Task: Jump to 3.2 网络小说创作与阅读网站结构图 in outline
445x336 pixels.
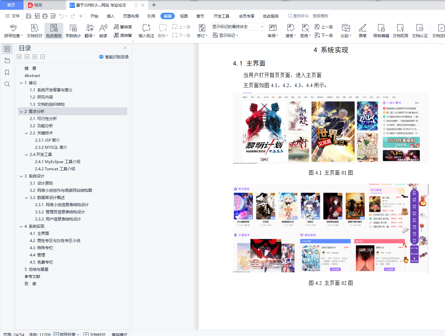Action: (x=61, y=191)
